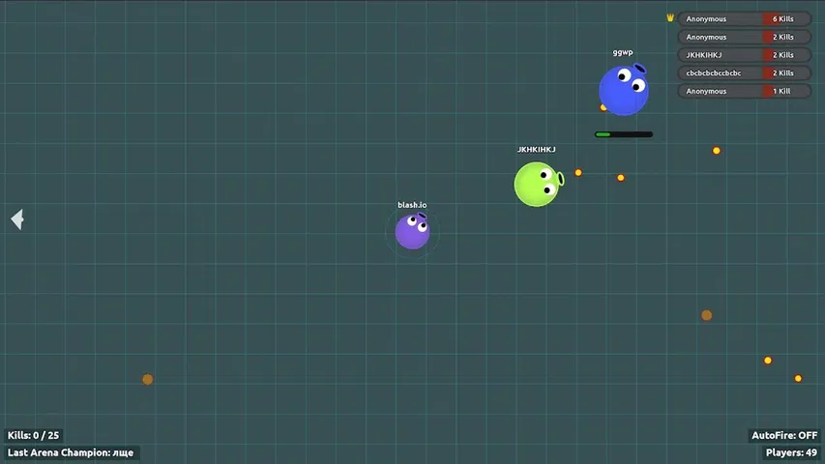Viewport: 825px width, 464px height.
Task: Click the white left-pointing arrow
Action: 16,219
